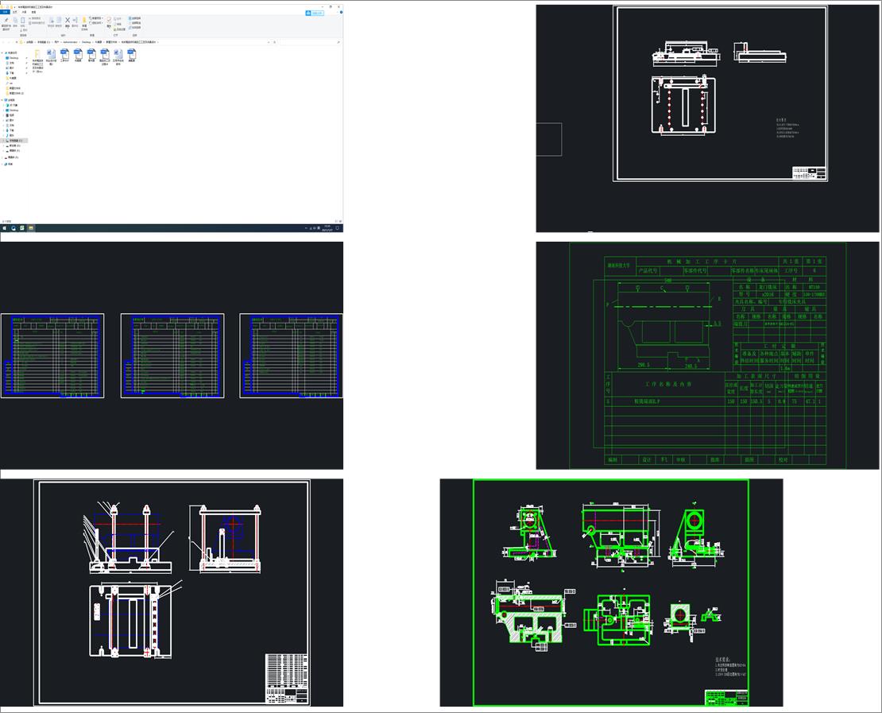Switch to the Share ribbon tab
This screenshot has height=713, width=882.
click(x=24, y=12)
